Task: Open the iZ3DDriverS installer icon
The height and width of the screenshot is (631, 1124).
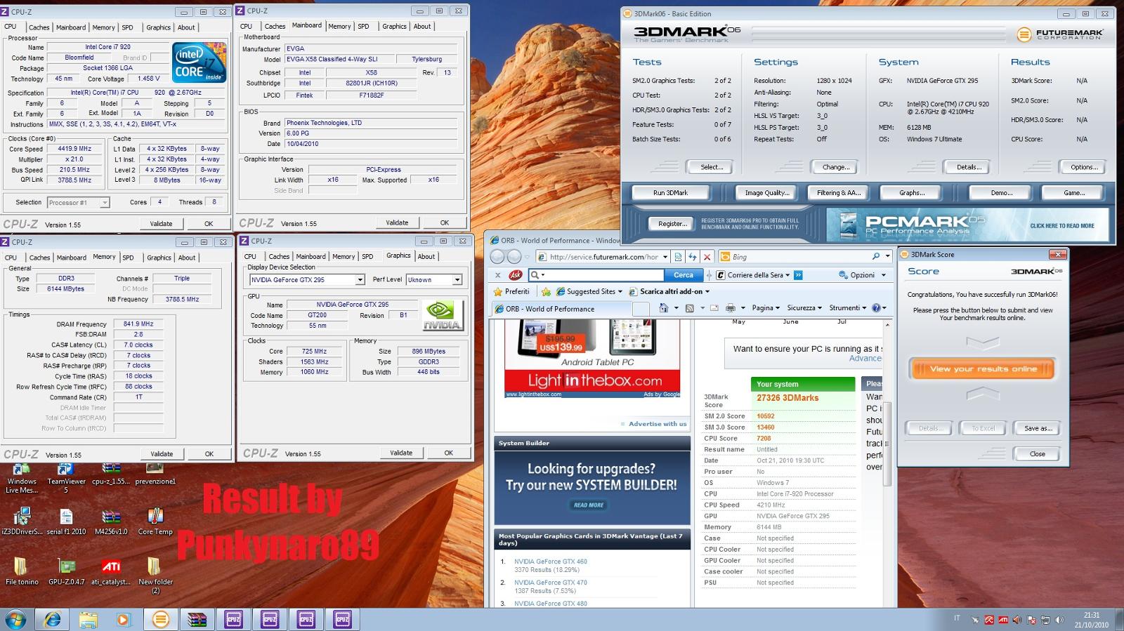Action: pyautogui.click(x=22, y=522)
